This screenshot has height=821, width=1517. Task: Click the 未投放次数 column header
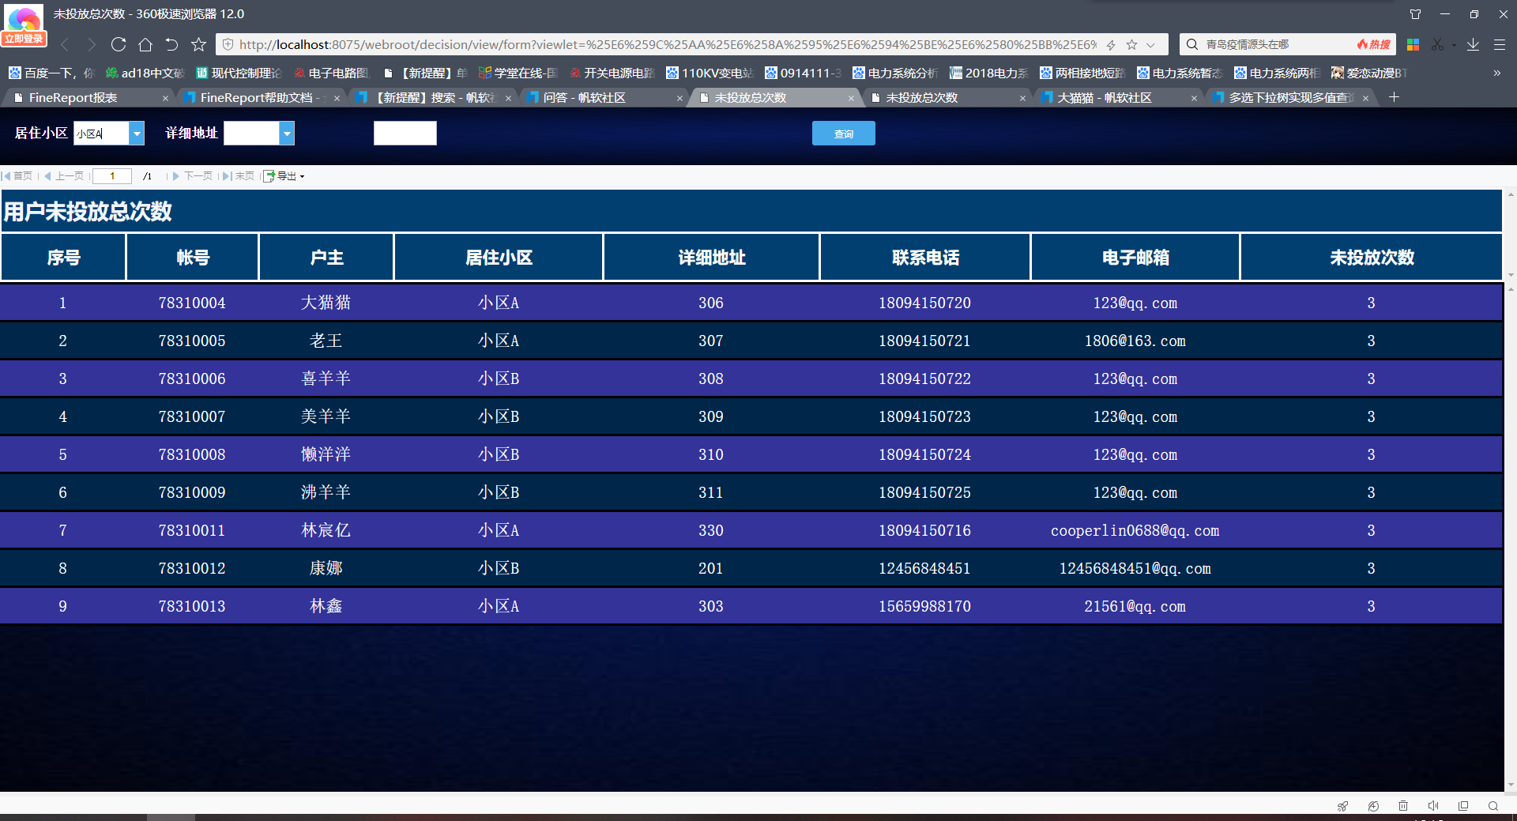pyautogui.click(x=1372, y=258)
